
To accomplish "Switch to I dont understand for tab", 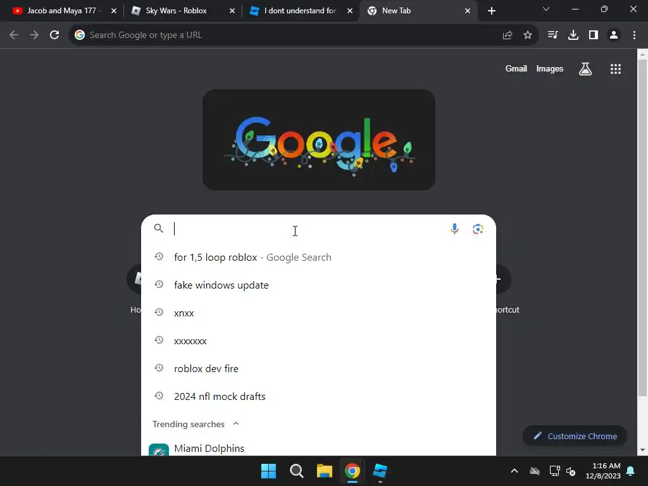I will point(301,11).
